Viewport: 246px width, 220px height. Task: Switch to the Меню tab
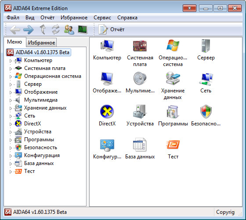(14, 42)
